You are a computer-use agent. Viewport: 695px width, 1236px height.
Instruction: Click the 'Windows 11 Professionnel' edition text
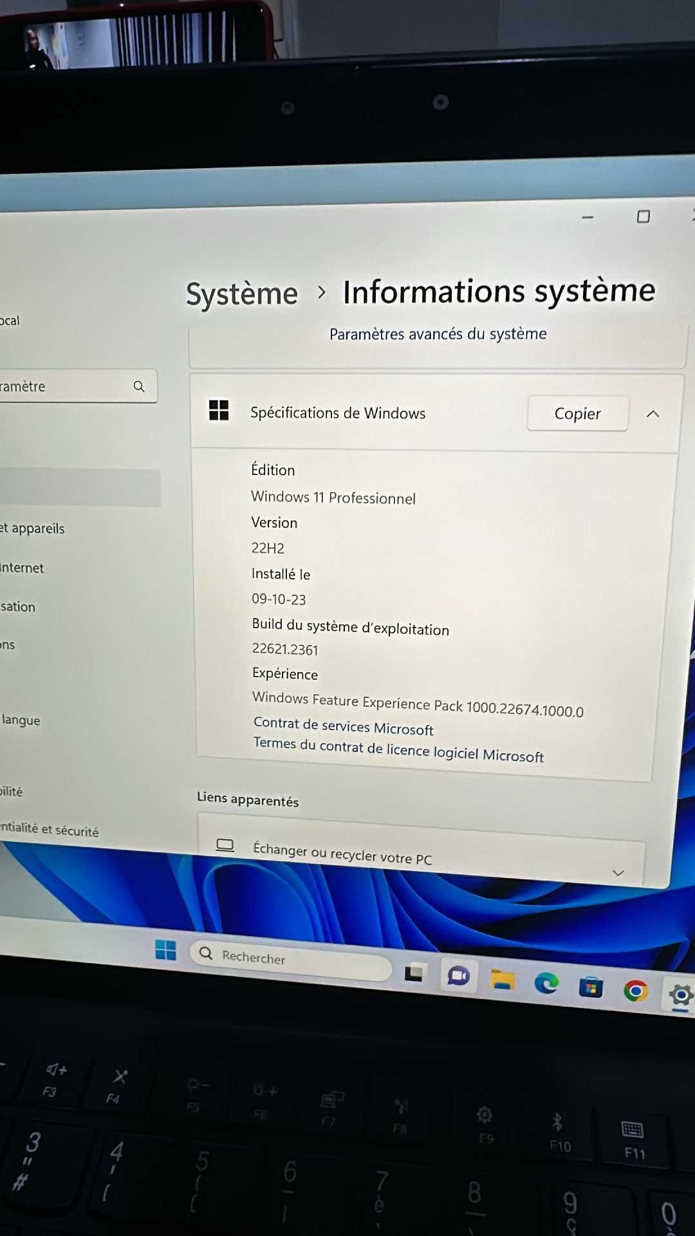pos(333,498)
